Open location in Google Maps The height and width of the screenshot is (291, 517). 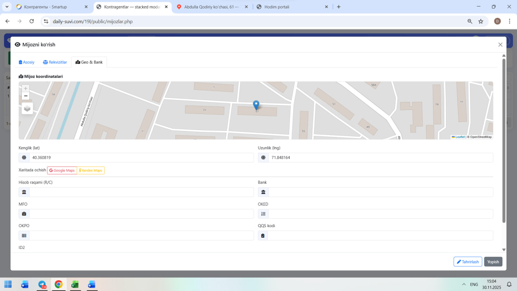tap(62, 171)
